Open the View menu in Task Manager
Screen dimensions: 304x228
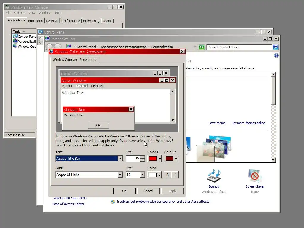(x=32, y=13)
